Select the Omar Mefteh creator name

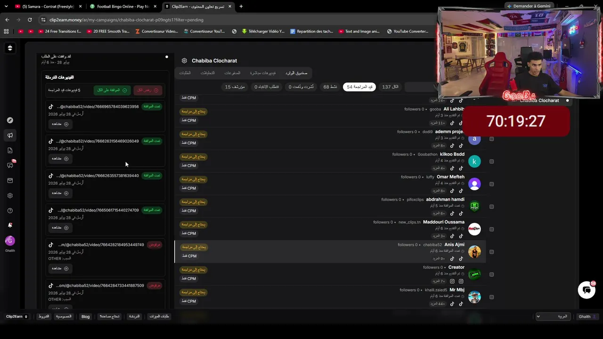(x=450, y=177)
